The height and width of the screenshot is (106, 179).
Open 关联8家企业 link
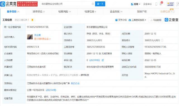click(x=42, y=39)
